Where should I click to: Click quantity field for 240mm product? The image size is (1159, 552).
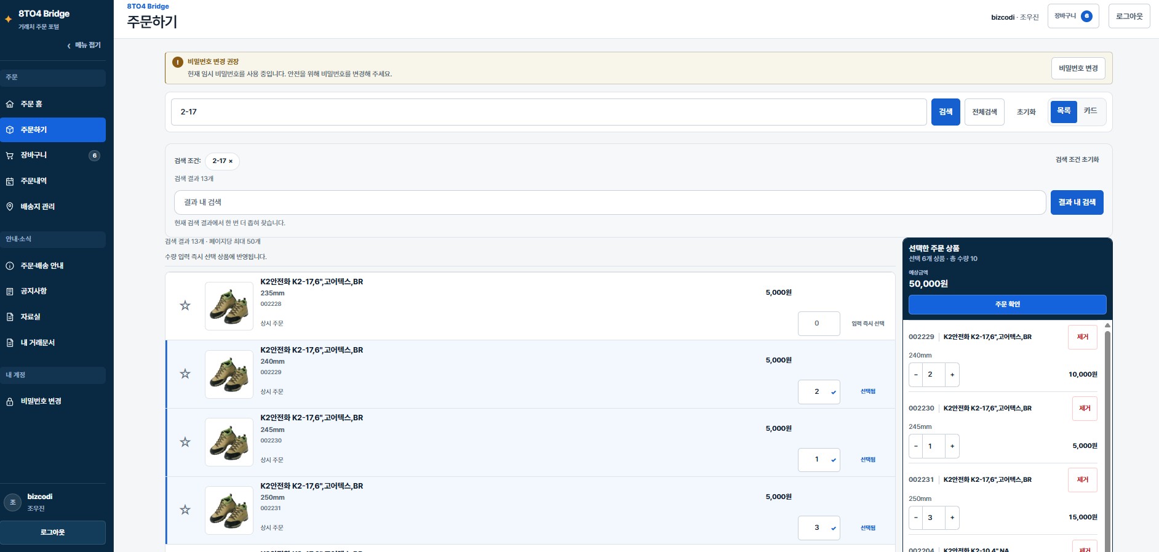tap(819, 392)
